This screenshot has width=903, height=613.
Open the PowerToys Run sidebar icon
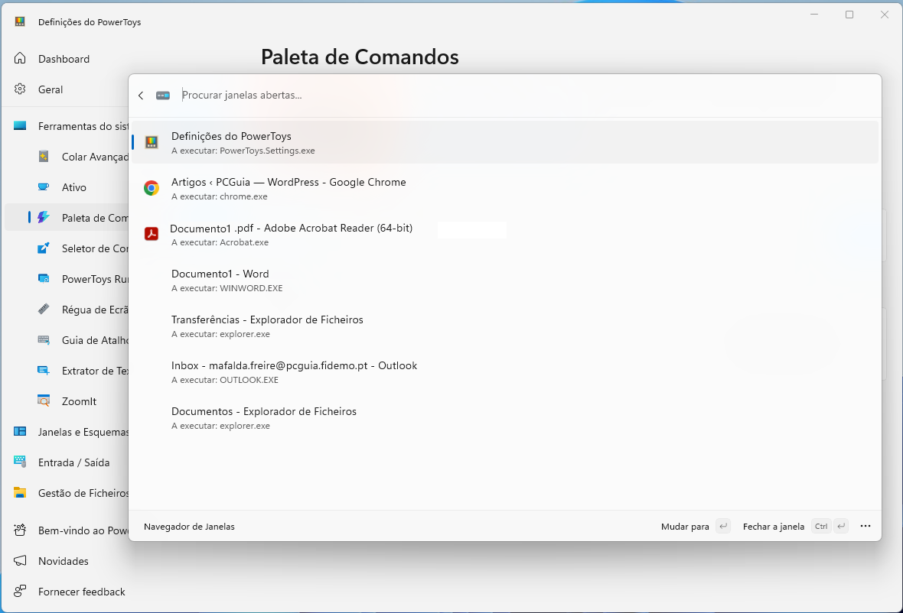(x=44, y=278)
